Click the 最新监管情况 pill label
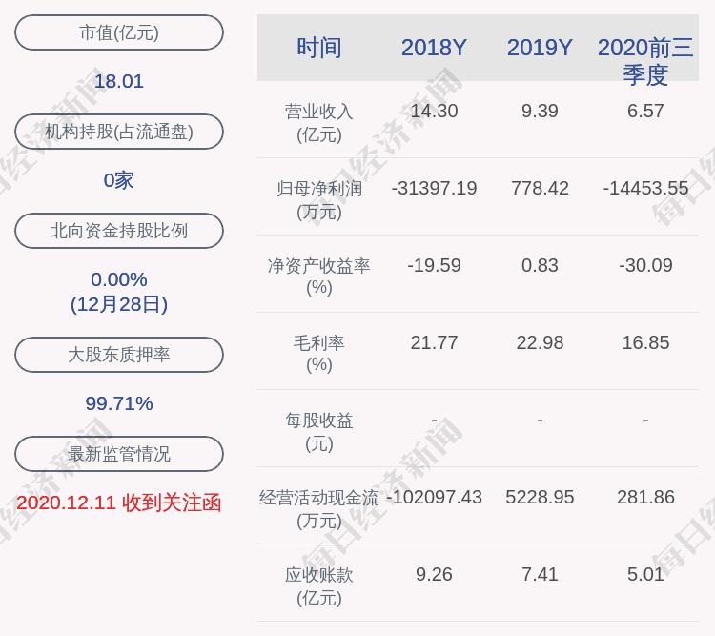 [x=119, y=454]
